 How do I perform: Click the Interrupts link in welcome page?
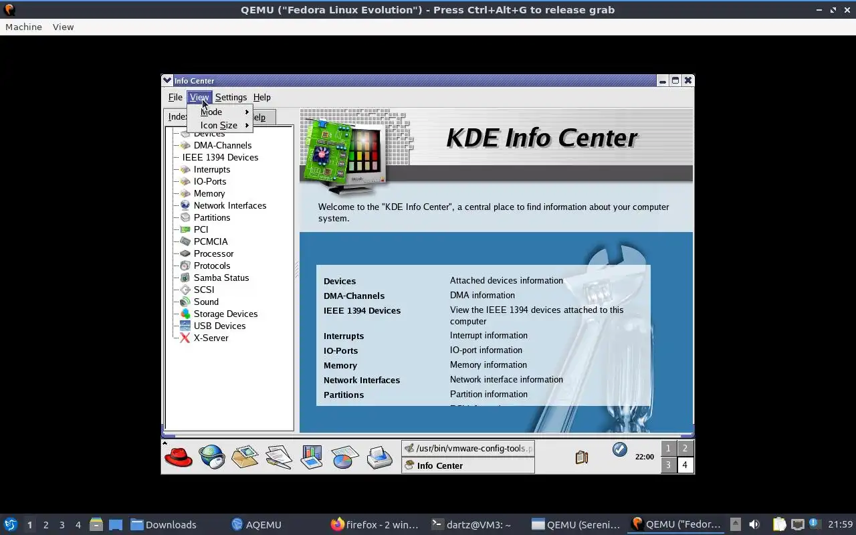[344, 336]
